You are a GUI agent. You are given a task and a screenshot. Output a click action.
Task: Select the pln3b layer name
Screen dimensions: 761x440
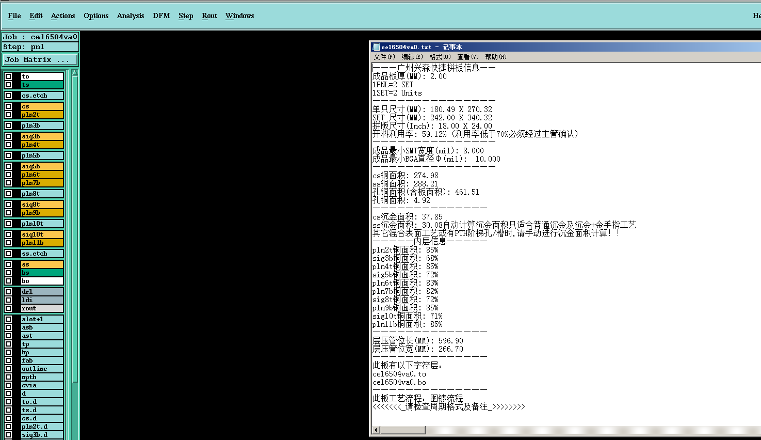(x=42, y=125)
